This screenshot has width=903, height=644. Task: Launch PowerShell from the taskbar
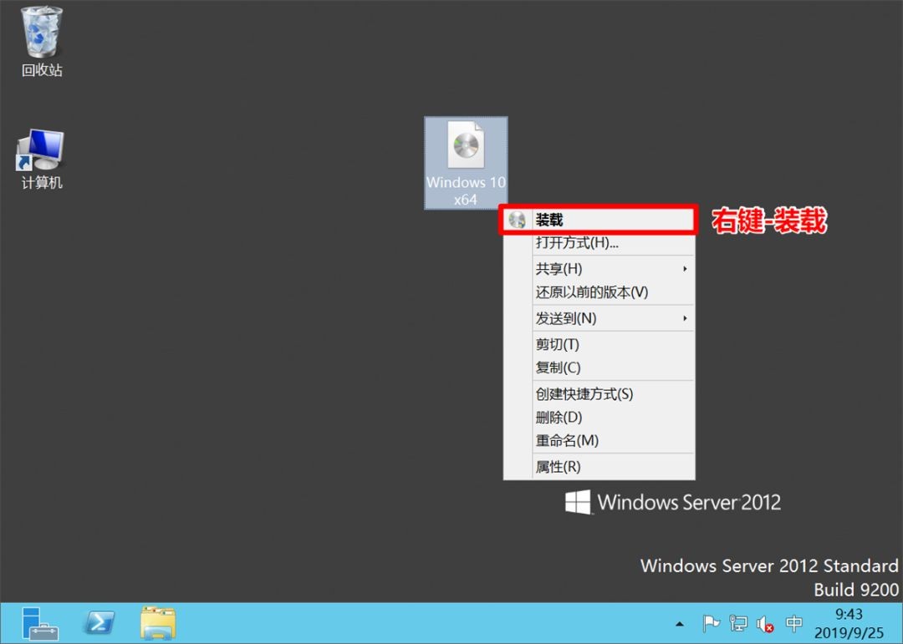pyautogui.click(x=99, y=623)
